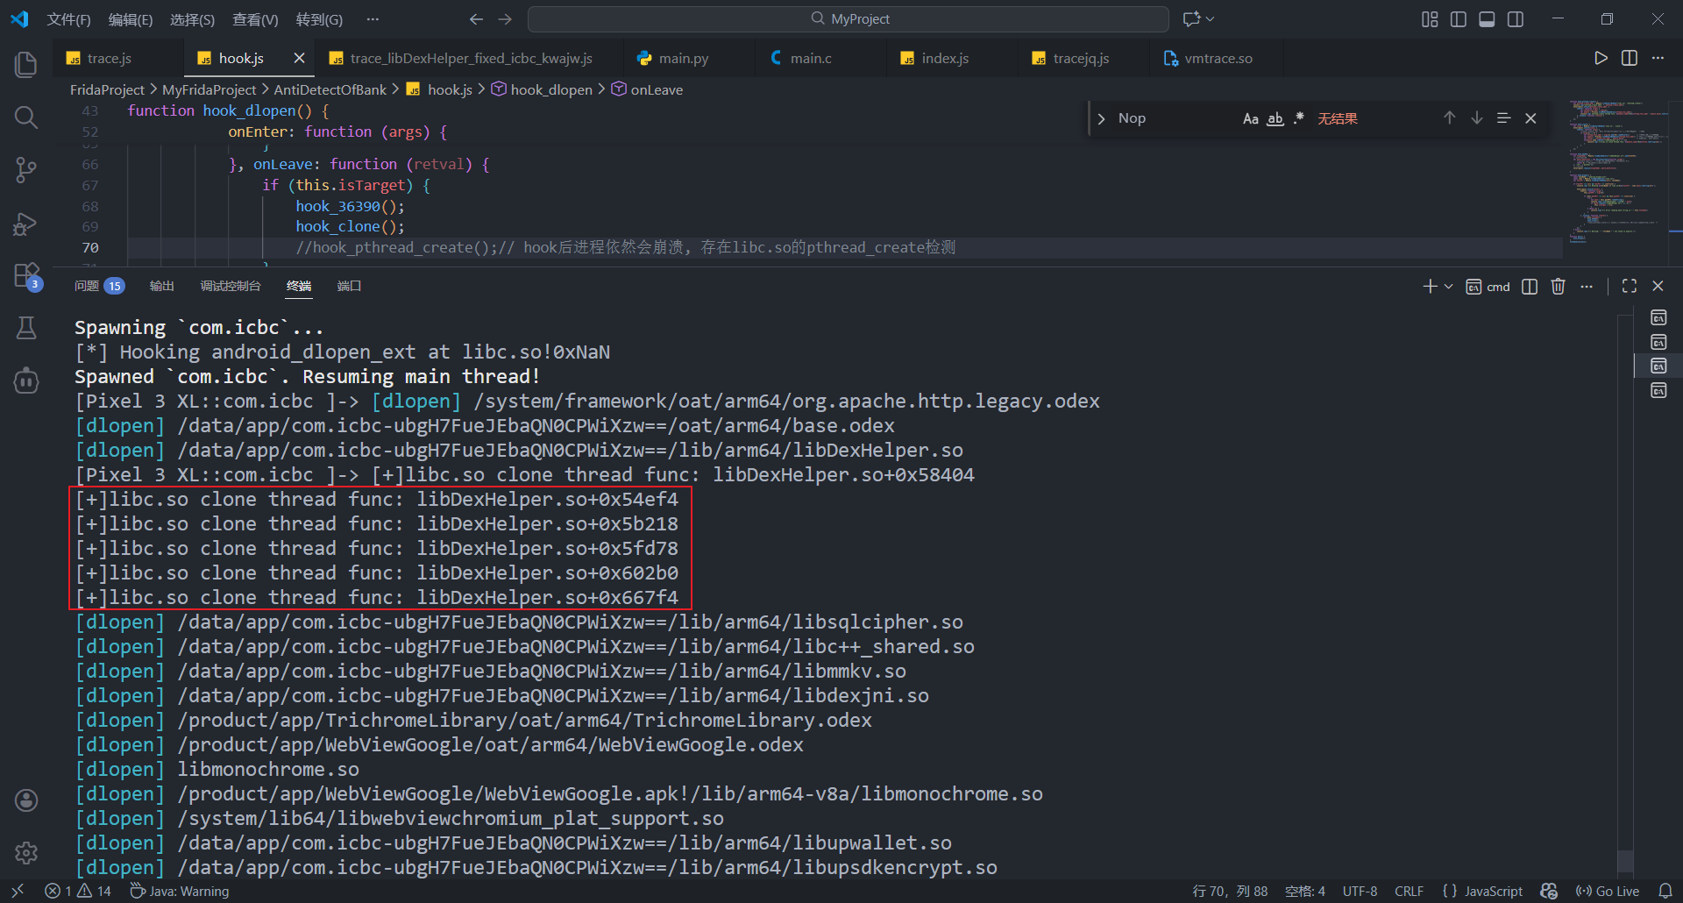Toggle Use Regular Expression in find
The width and height of the screenshot is (1683, 903).
tap(1298, 118)
